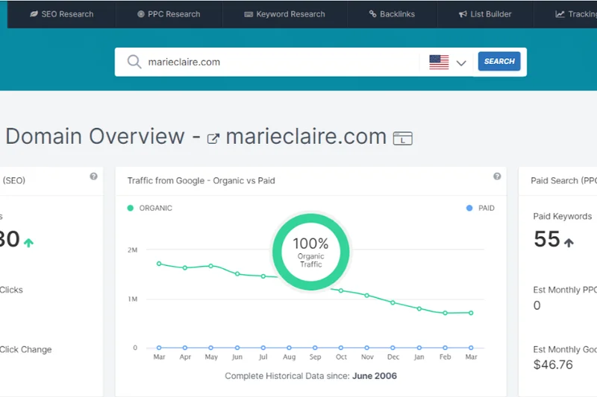The height and width of the screenshot is (397, 597).
Task: Open the Keyword Research menu
Action: pyautogui.click(x=284, y=14)
